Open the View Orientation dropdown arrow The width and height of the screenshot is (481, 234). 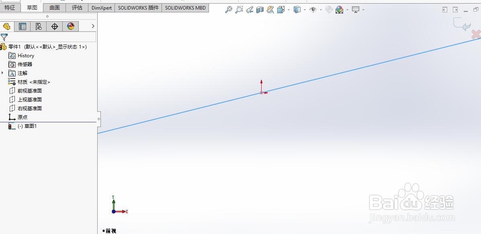point(289,10)
